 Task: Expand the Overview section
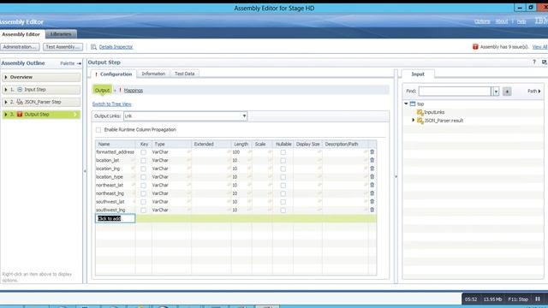point(6,77)
